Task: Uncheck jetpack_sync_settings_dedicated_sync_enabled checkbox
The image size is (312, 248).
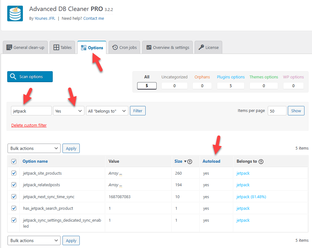Action: [x=14, y=220]
